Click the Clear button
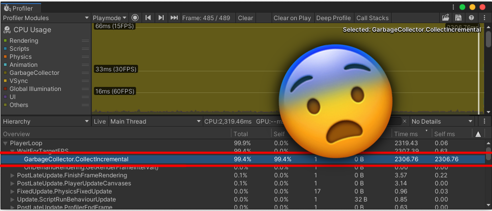Screen dimensions: 492x211 tap(245, 18)
